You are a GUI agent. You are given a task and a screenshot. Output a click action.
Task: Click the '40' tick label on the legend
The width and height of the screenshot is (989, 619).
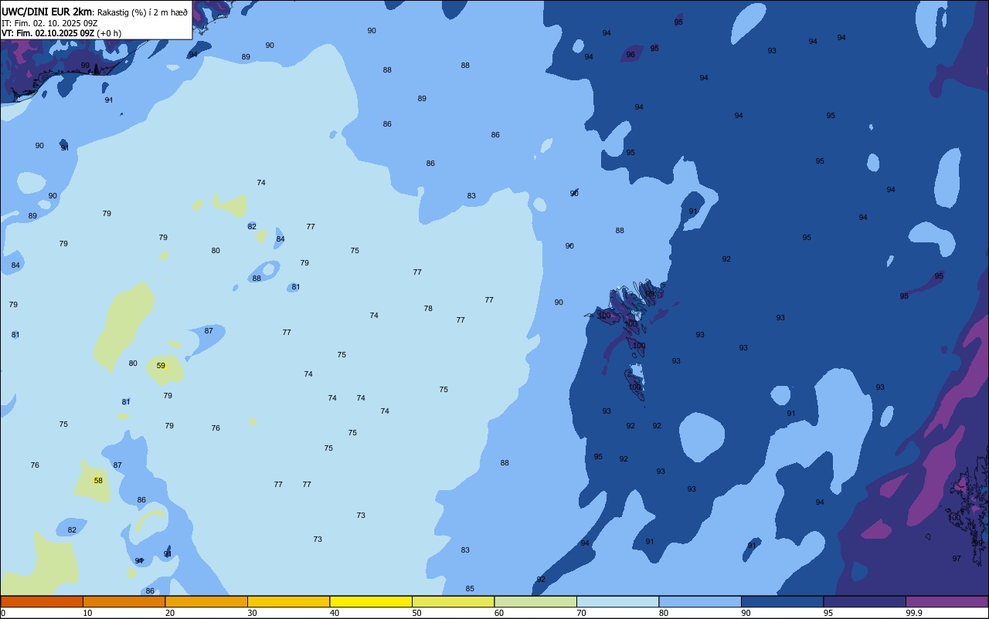[335, 613]
